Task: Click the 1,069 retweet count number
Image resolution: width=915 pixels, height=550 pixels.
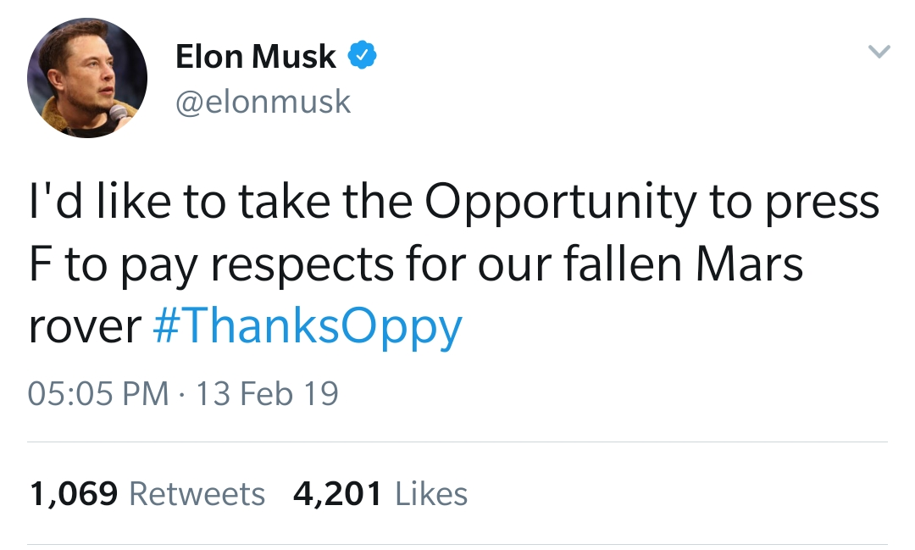Action: click(x=73, y=493)
